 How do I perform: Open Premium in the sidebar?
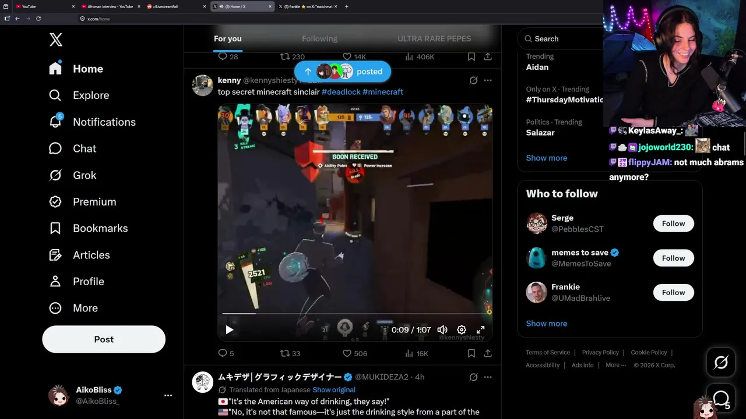point(82,202)
